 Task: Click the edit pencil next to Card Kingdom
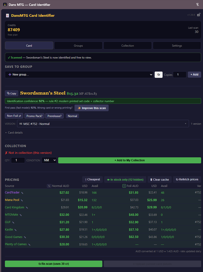(x=27, y=207)
